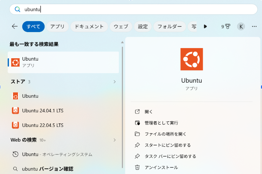The height and width of the screenshot is (174, 262).
Task: Click the ストア section heading
Action: click(18, 82)
